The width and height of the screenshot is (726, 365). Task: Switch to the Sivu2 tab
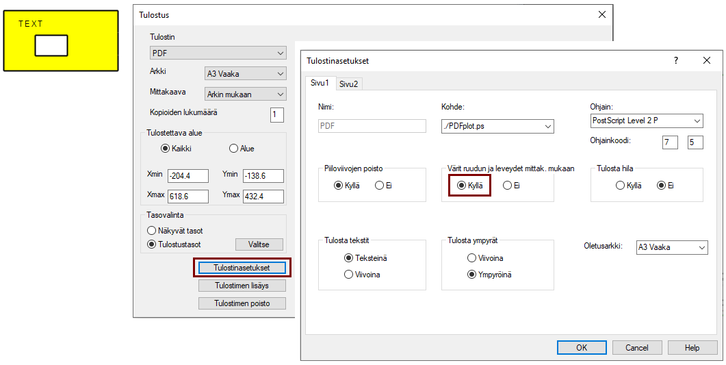(349, 84)
